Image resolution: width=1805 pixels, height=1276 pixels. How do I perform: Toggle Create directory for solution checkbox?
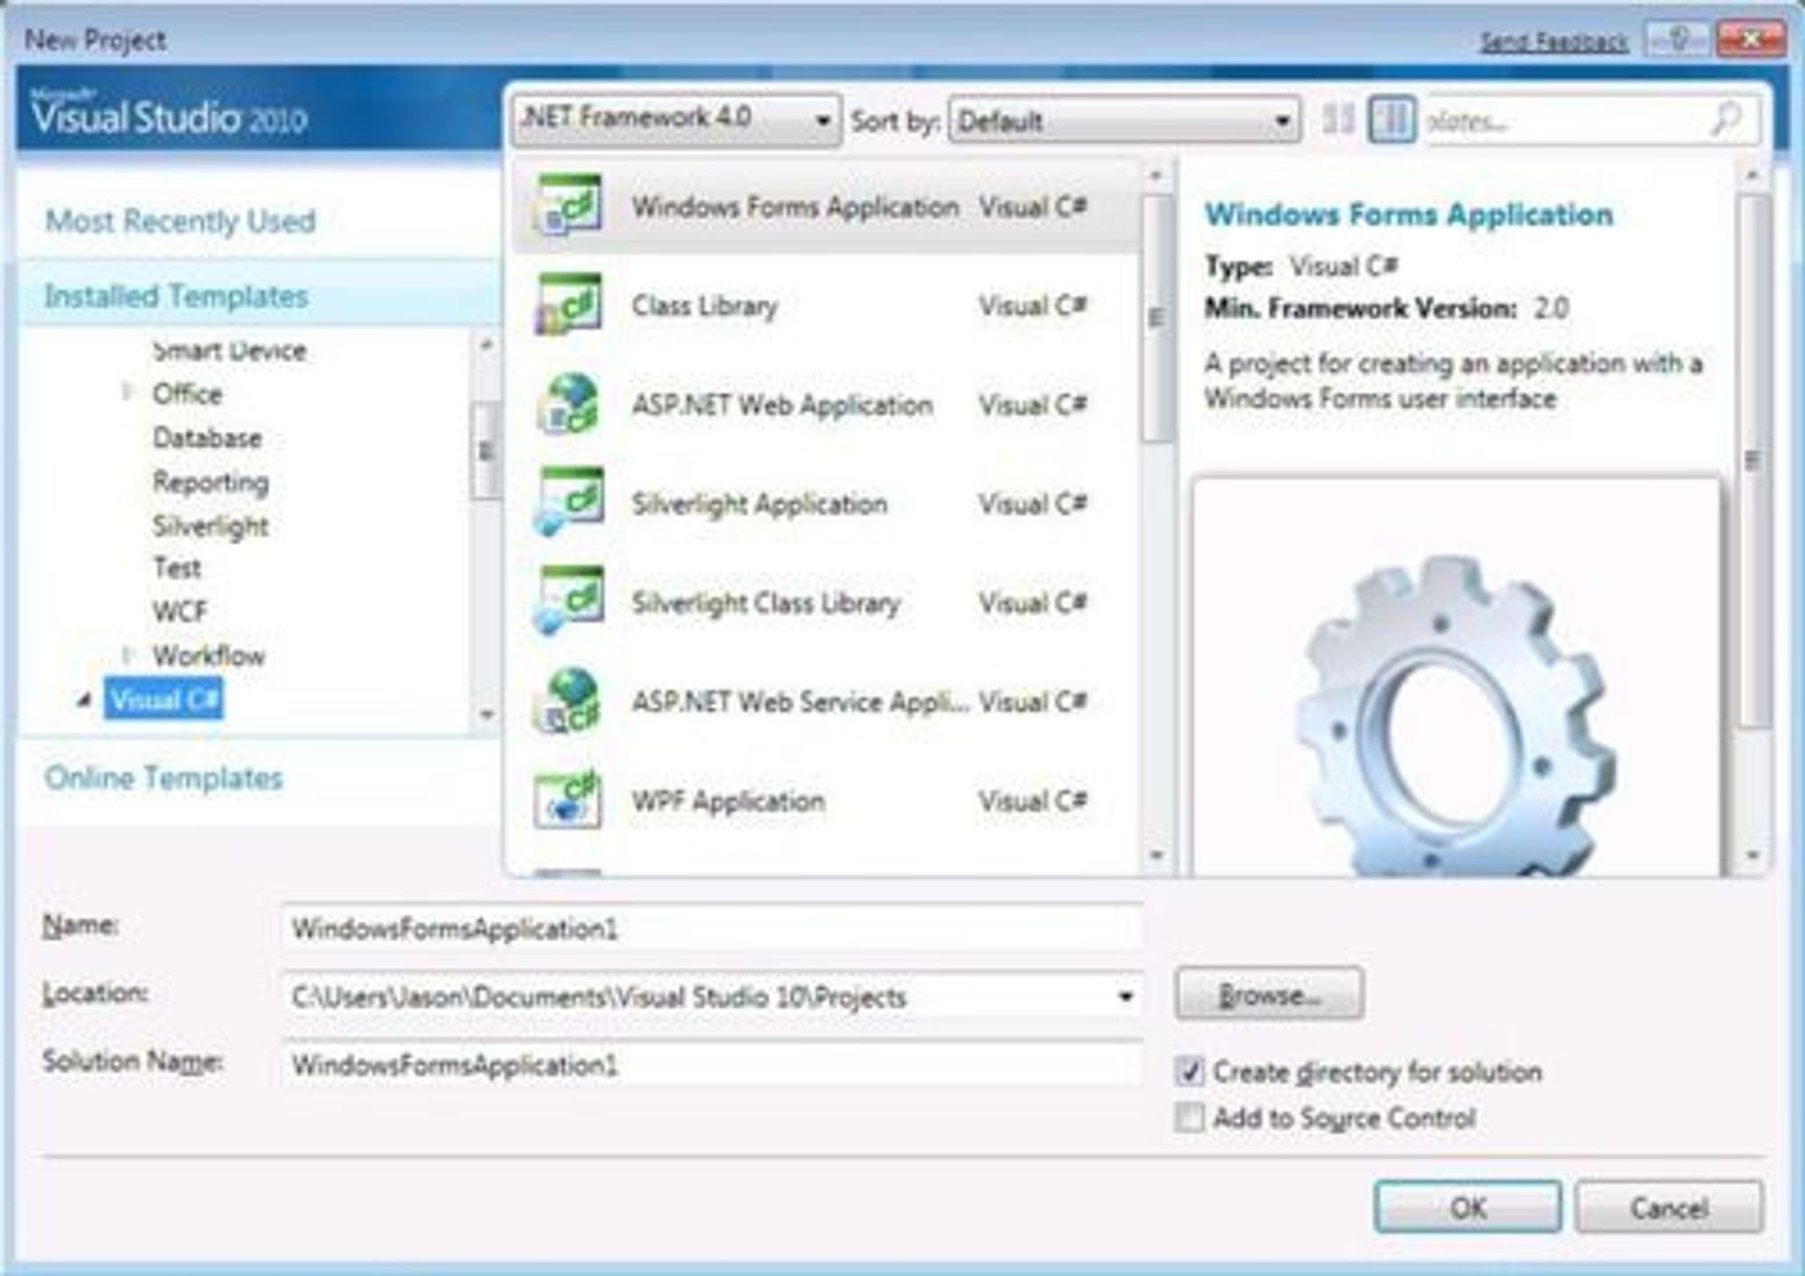point(1189,1071)
